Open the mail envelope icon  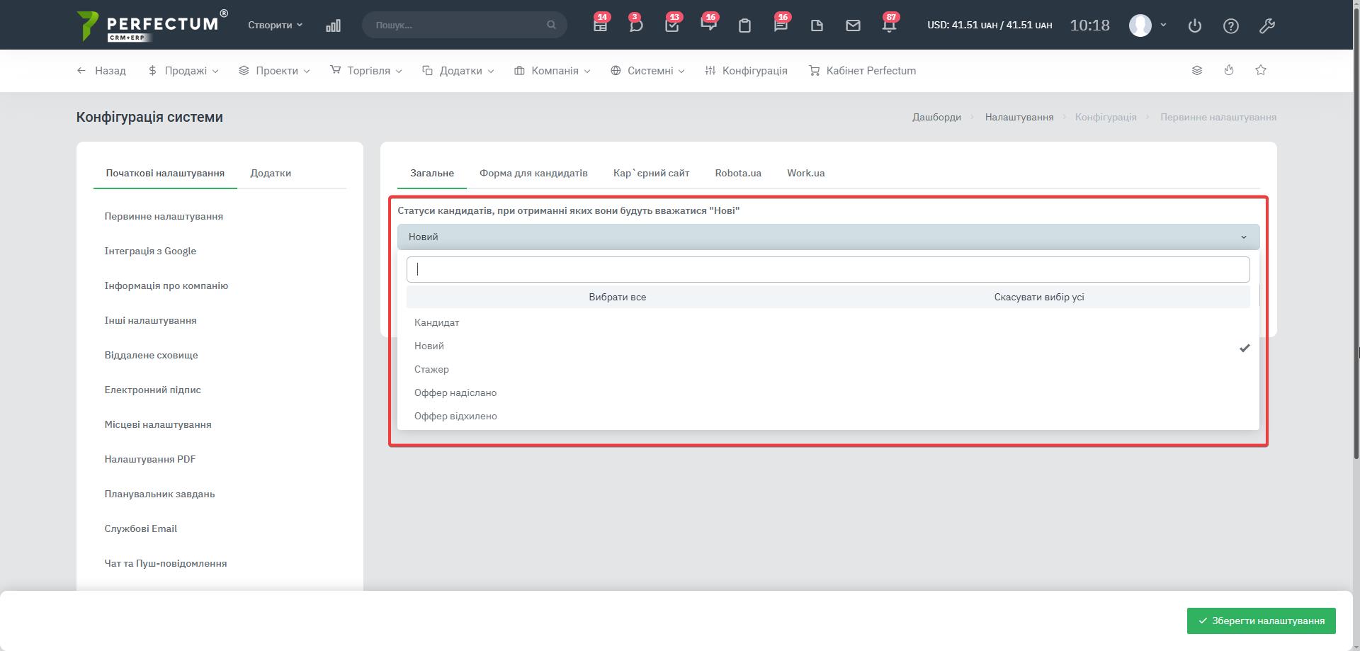click(x=853, y=26)
